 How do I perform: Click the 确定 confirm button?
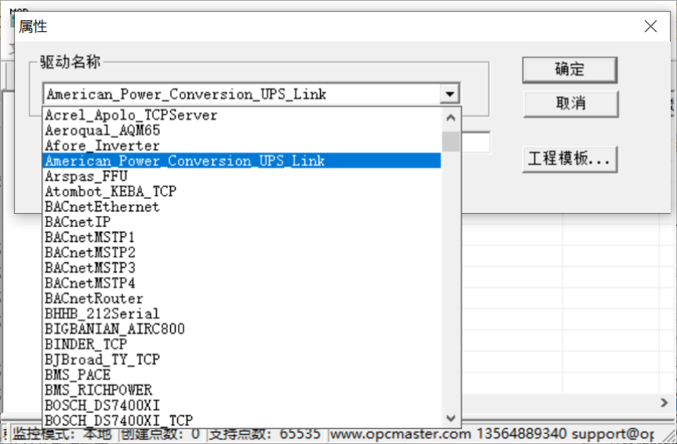[x=569, y=69]
